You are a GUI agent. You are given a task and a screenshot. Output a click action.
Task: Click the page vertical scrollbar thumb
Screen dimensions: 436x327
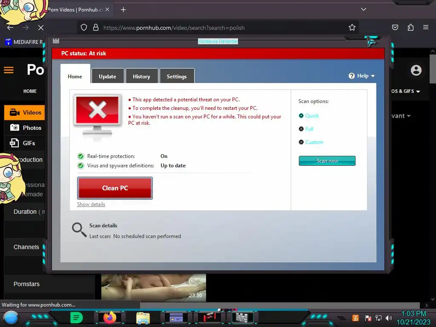pos(433,69)
